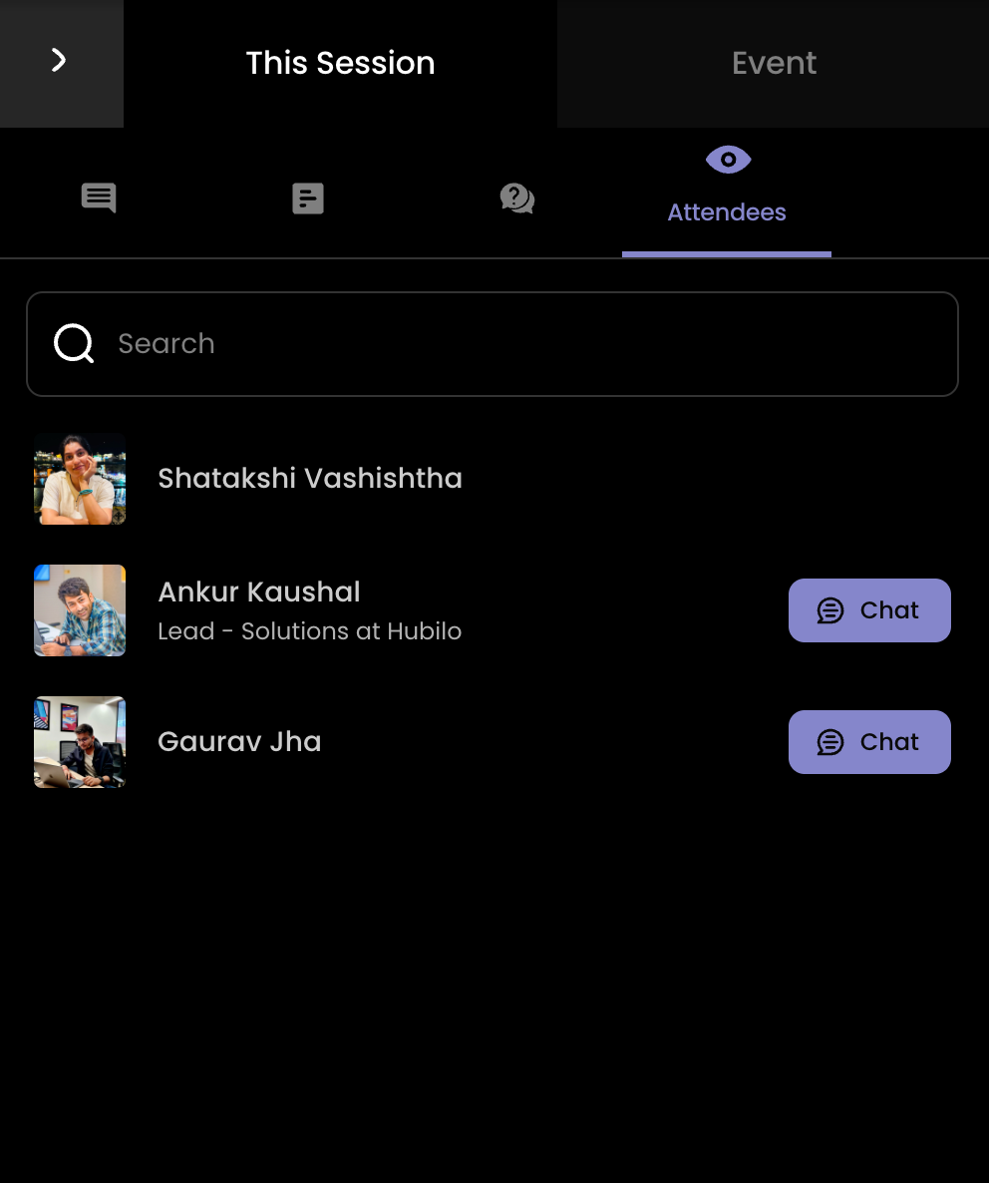Viewport: 989px width, 1183px height.
Task: Open Ankur Kaushal's profile photo
Action: coord(80,610)
